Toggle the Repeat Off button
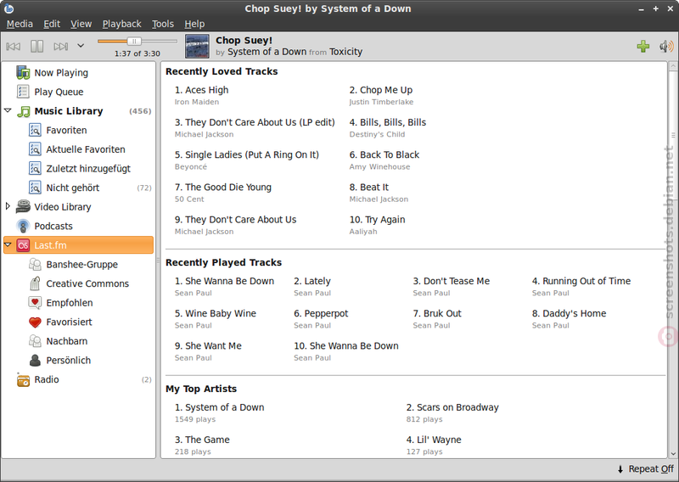 click(x=646, y=469)
